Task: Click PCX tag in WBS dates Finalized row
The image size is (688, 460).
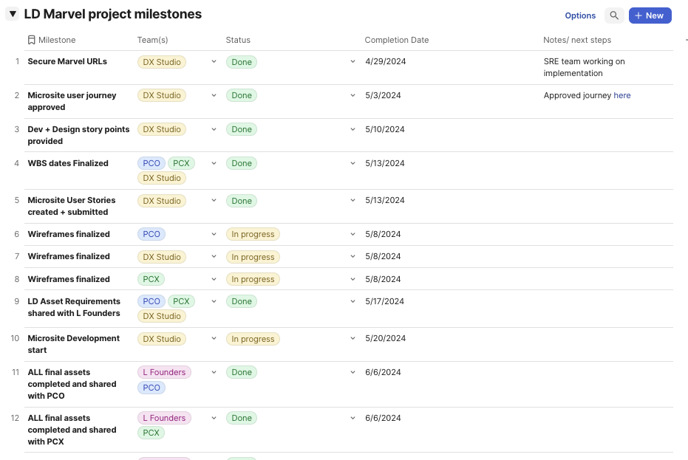Action: [181, 163]
